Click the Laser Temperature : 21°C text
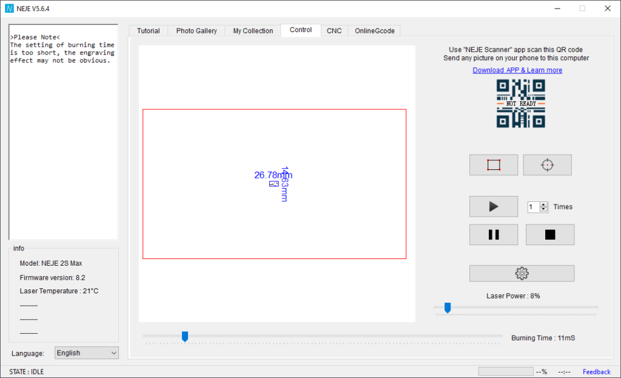Screen dimensions: 621x378 pyautogui.click(x=59, y=291)
